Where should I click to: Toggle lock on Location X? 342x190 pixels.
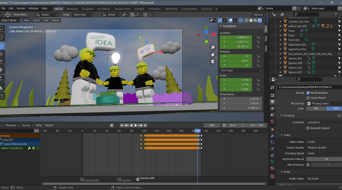[258, 37]
